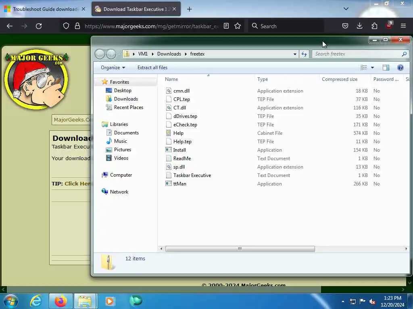The height and width of the screenshot is (309, 413).
Task: Open Firefox tracking protection shield
Action: point(66,26)
